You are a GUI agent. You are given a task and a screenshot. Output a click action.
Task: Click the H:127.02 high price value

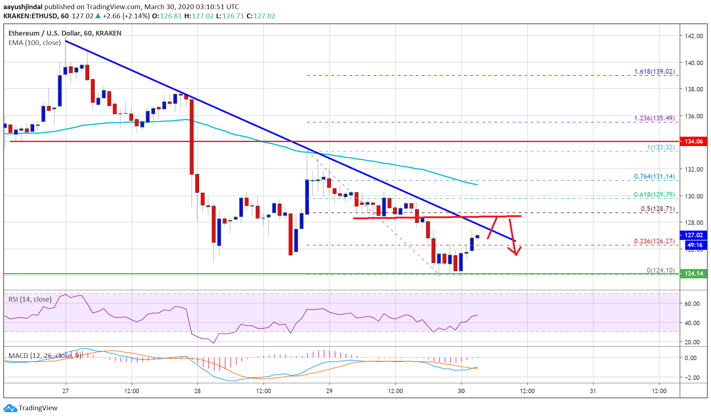coord(199,16)
